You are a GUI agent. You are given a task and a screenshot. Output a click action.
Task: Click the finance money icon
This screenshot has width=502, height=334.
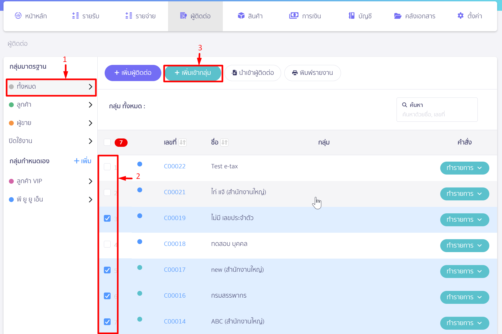coord(294,16)
